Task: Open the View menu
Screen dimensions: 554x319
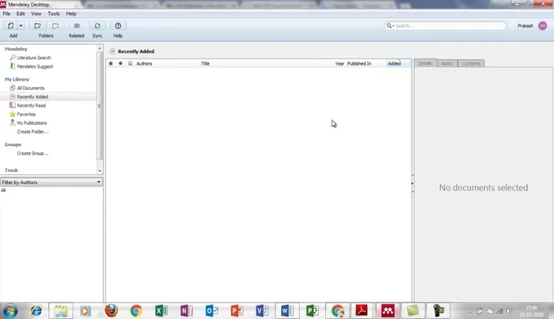Action: click(x=36, y=13)
